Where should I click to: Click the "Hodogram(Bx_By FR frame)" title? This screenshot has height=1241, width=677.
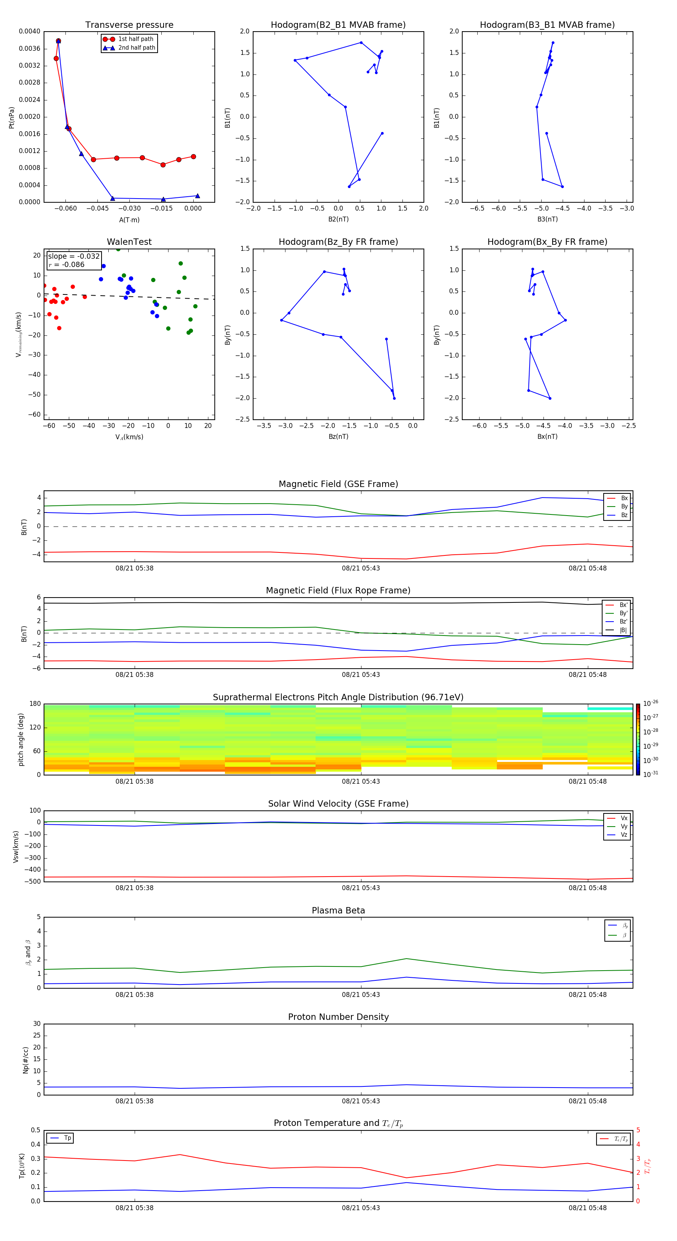pos(547,242)
